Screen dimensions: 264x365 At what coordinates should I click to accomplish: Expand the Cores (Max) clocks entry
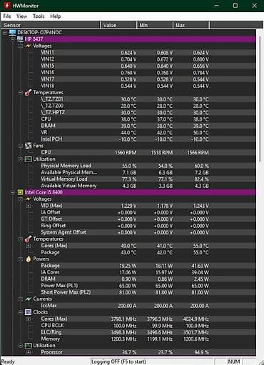(29, 319)
